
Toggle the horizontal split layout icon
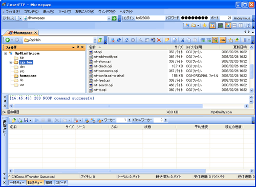click(234, 26)
